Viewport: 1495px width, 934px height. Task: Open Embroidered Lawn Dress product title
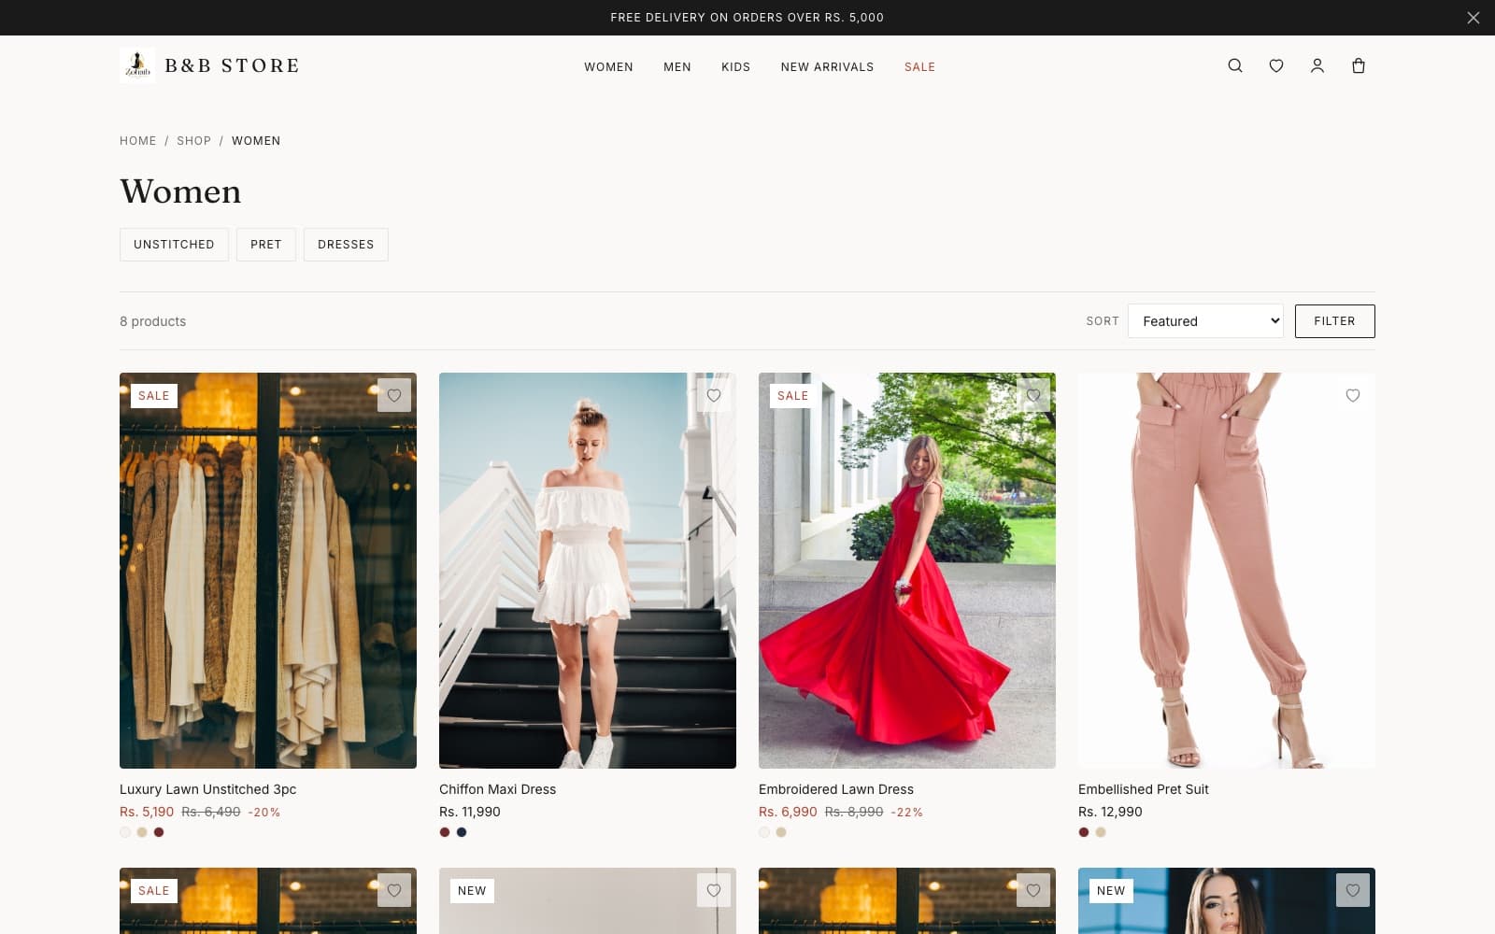click(836, 789)
